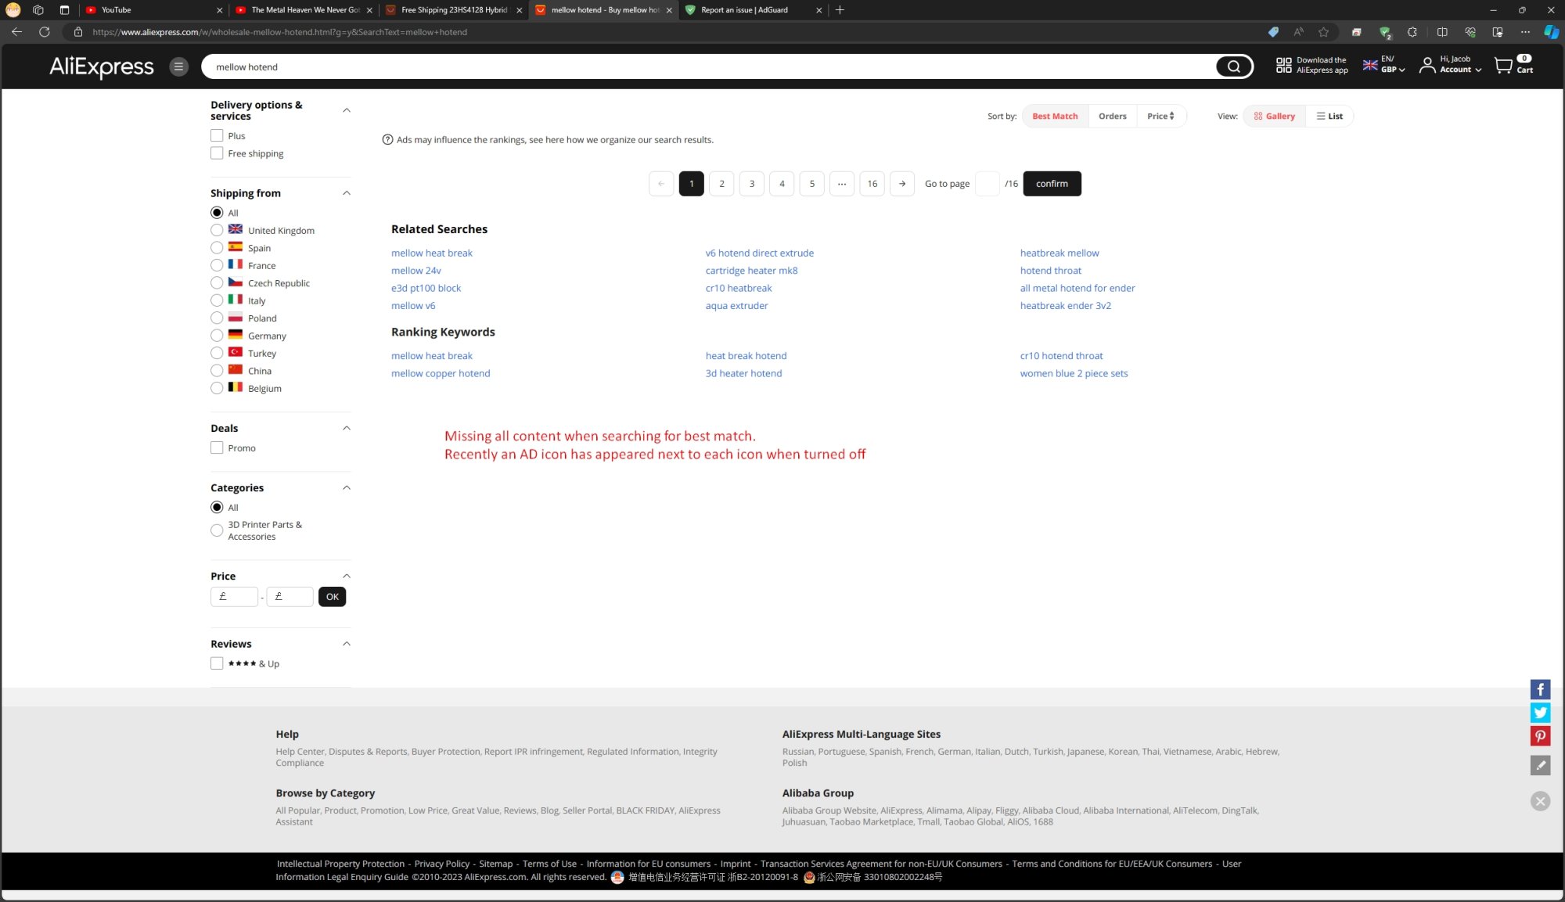Open the Cart icon
The width and height of the screenshot is (1565, 902).
(x=1502, y=66)
